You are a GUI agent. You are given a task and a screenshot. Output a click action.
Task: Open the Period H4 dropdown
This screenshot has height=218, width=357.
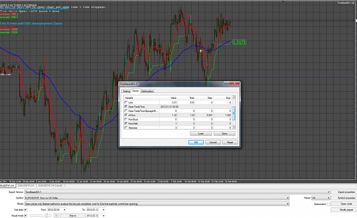[328, 198]
